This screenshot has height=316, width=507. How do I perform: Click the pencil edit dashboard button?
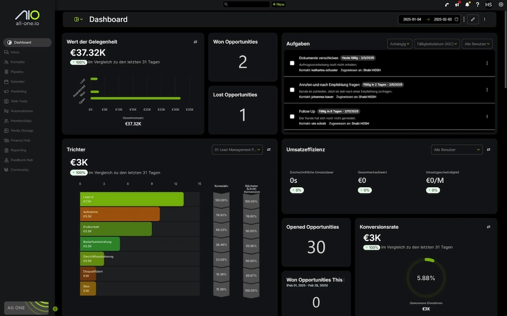pos(473,19)
